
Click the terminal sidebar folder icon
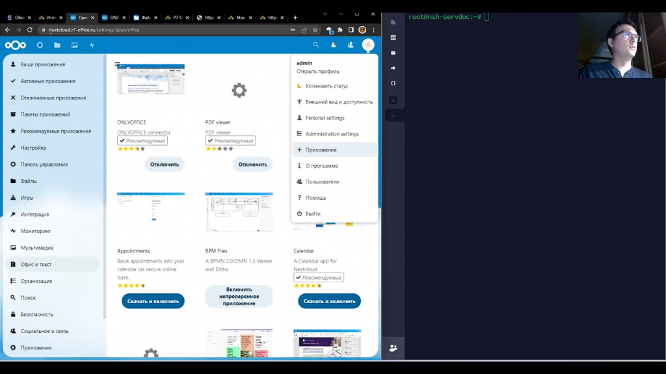[x=393, y=53]
